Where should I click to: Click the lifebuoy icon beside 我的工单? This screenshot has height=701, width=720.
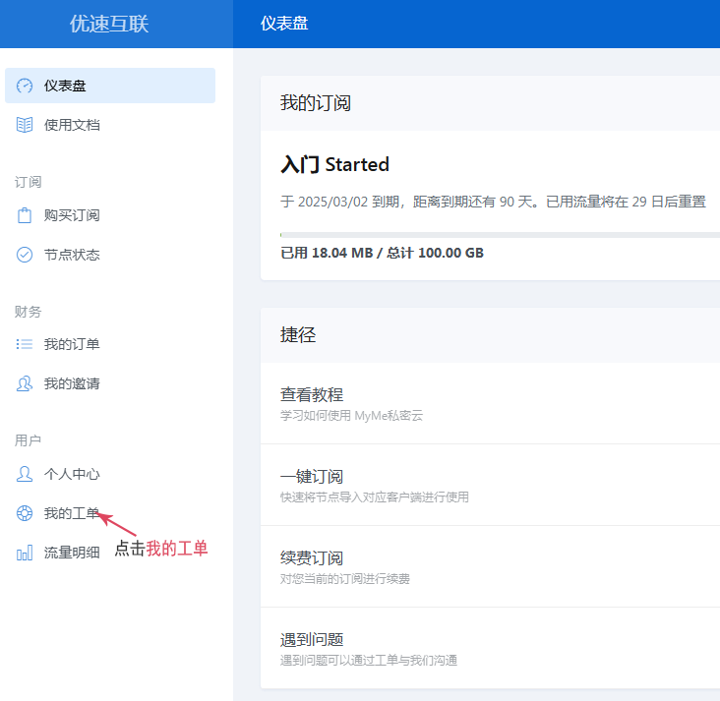pos(25,513)
